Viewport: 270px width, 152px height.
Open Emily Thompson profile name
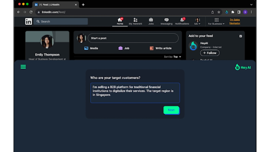tap(47, 55)
